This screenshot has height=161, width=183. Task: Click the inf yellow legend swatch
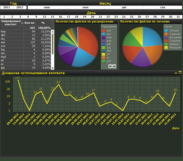(104, 55)
